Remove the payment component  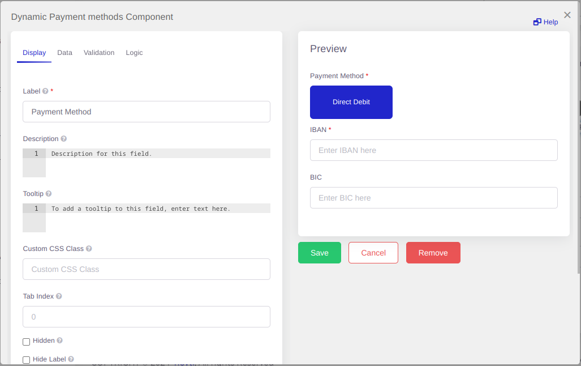tap(433, 253)
